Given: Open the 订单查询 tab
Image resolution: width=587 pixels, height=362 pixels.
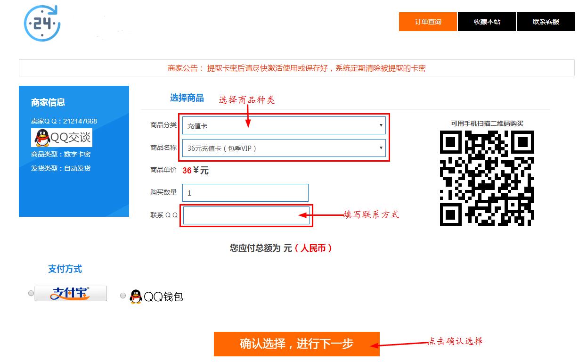Looking at the screenshot, I should coord(428,22).
